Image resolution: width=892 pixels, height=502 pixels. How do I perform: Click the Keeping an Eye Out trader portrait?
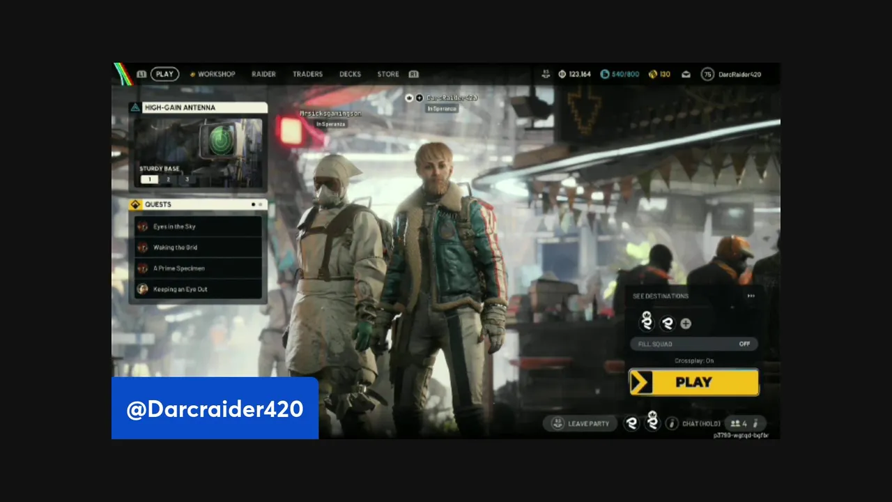pyautogui.click(x=143, y=289)
